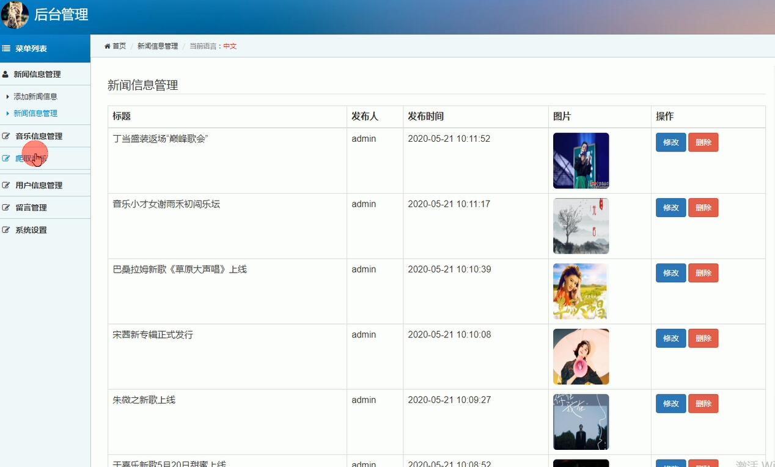
Task: Click title 朱微之新歌上线
Action: [144, 400]
